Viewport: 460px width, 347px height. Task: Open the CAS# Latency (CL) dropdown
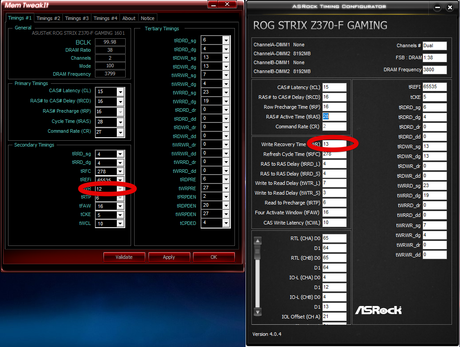[x=120, y=92]
